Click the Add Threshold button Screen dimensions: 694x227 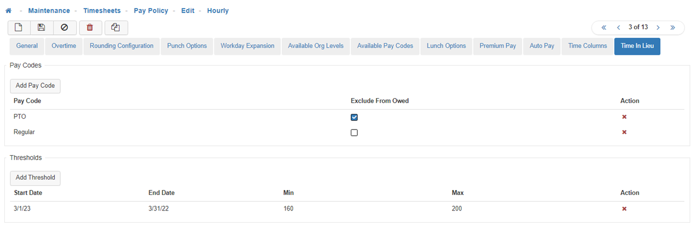[x=35, y=178]
